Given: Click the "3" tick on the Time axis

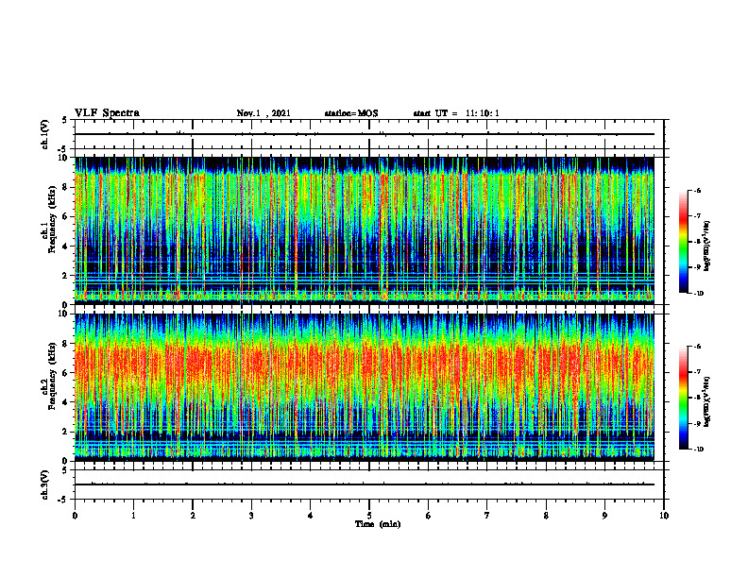Looking at the screenshot, I should tap(251, 516).
